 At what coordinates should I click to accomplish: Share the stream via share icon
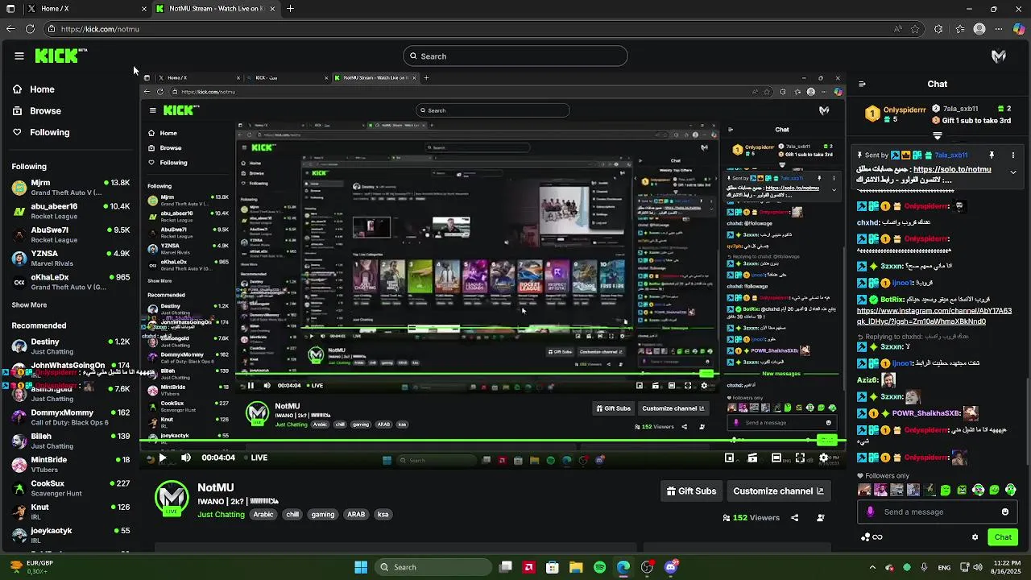795,518
